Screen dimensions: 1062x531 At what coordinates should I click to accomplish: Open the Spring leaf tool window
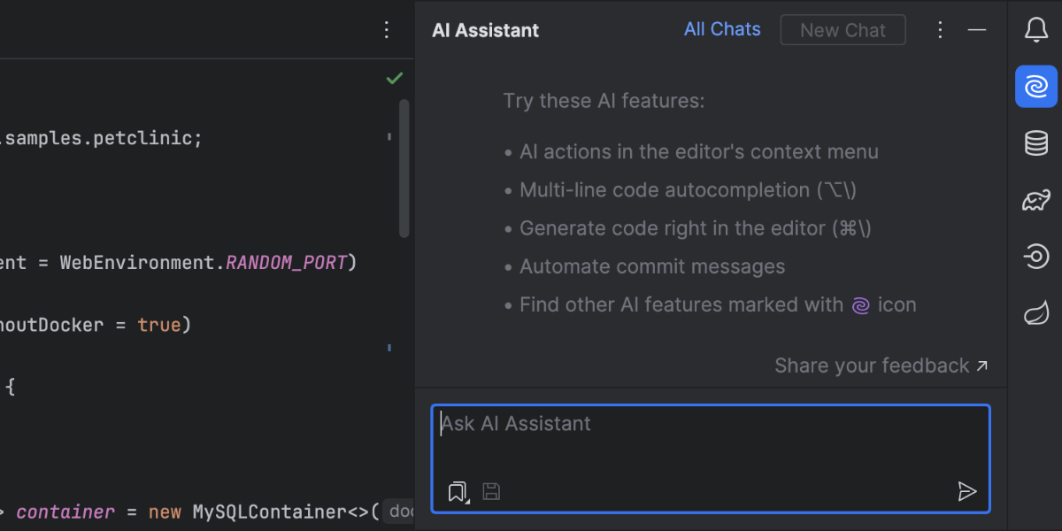tap(1035, 313)
